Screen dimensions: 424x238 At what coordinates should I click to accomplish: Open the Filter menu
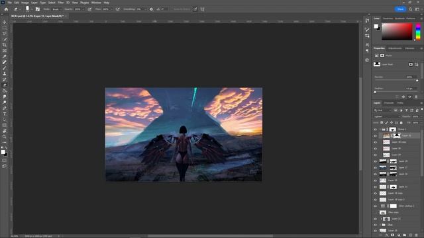click(60, 3)
